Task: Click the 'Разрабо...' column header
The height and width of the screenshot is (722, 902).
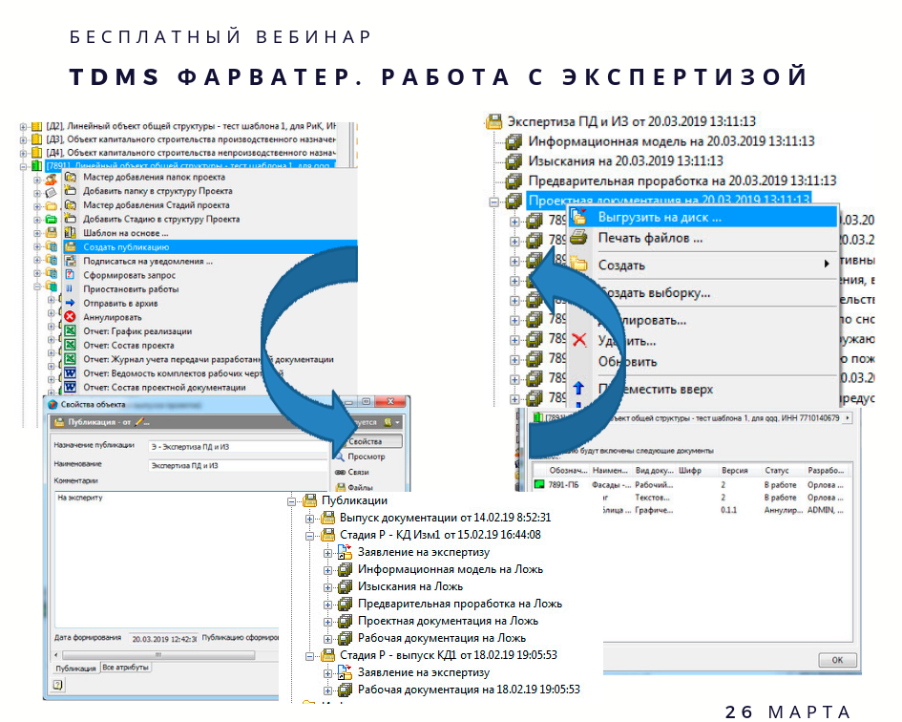Action: click(826, 471)
